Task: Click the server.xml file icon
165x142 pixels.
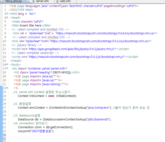Action: point(34,1)
